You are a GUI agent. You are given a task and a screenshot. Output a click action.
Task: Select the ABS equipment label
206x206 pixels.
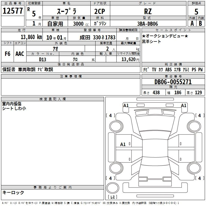169,70
